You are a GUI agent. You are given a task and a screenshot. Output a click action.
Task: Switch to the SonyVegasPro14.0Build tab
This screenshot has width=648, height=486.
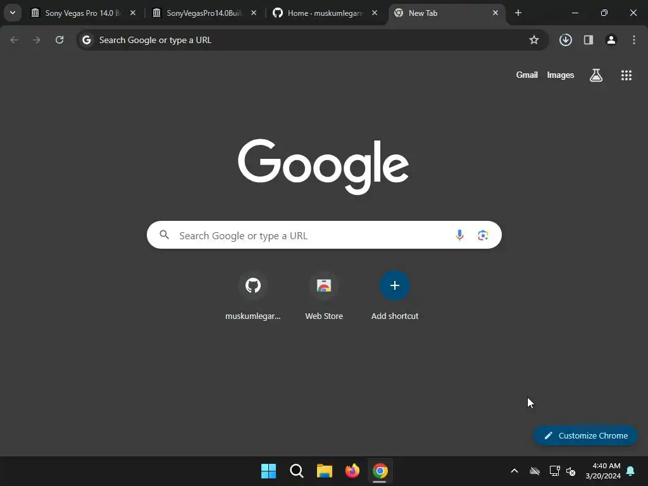coord(204,13)
